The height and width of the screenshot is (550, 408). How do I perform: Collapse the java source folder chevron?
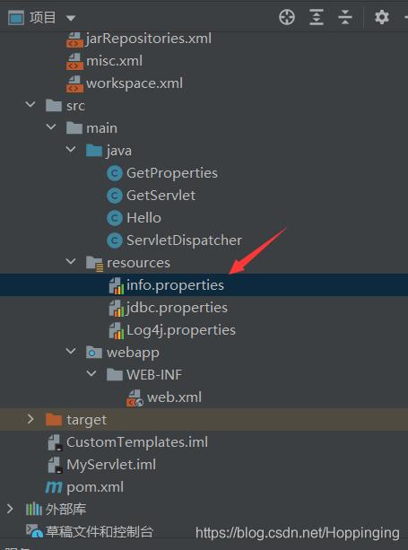71,150
